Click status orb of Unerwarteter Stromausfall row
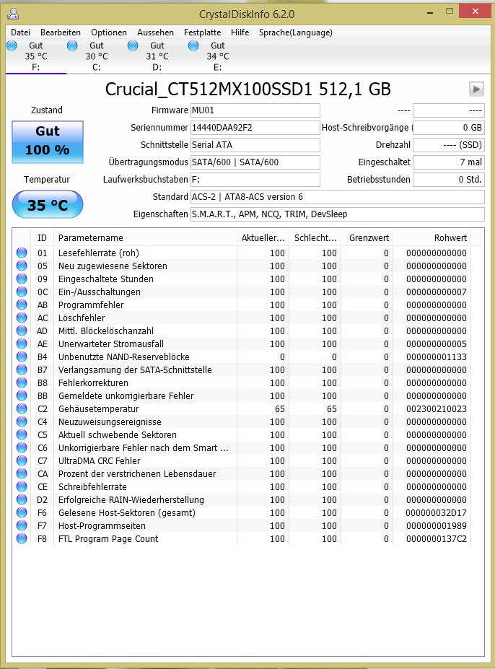The width and height of the screenshot is (495, 669). coord(22,344)
